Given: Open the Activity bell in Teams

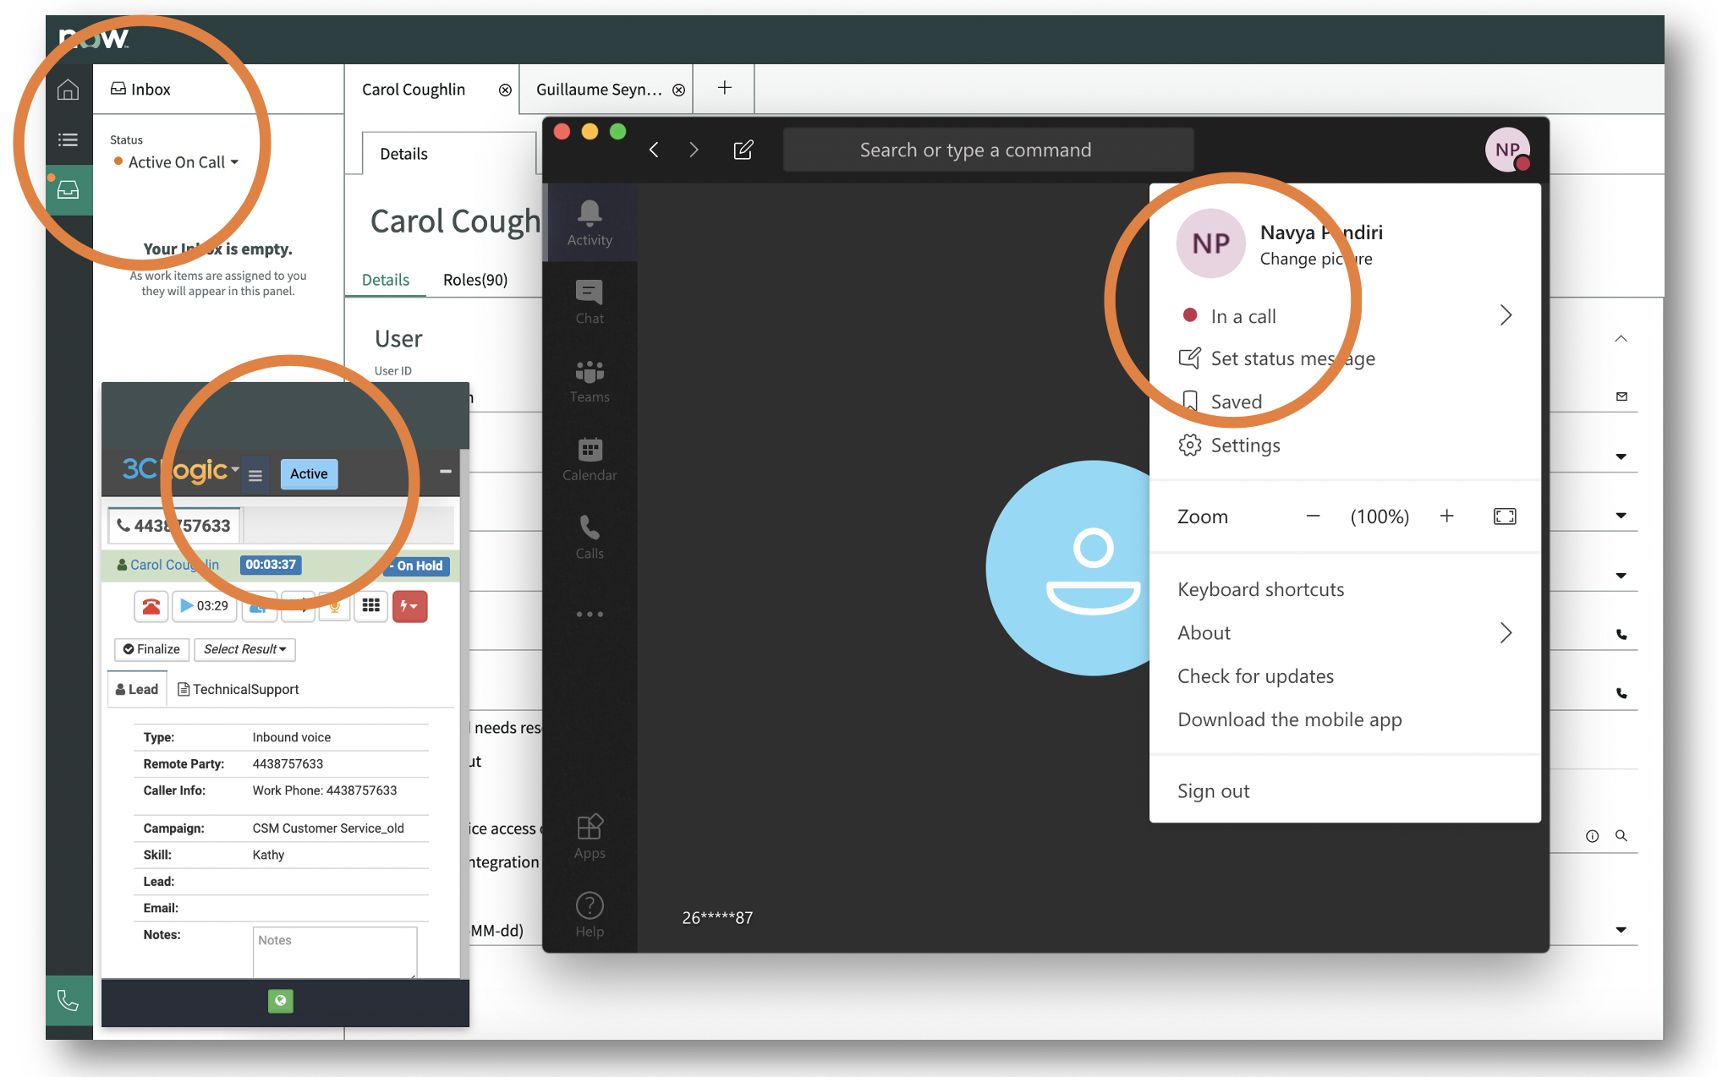Looking at the screenshot, I should tap(590, 223).
